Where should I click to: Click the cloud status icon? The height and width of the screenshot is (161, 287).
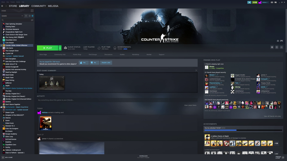tap(65, 48)
